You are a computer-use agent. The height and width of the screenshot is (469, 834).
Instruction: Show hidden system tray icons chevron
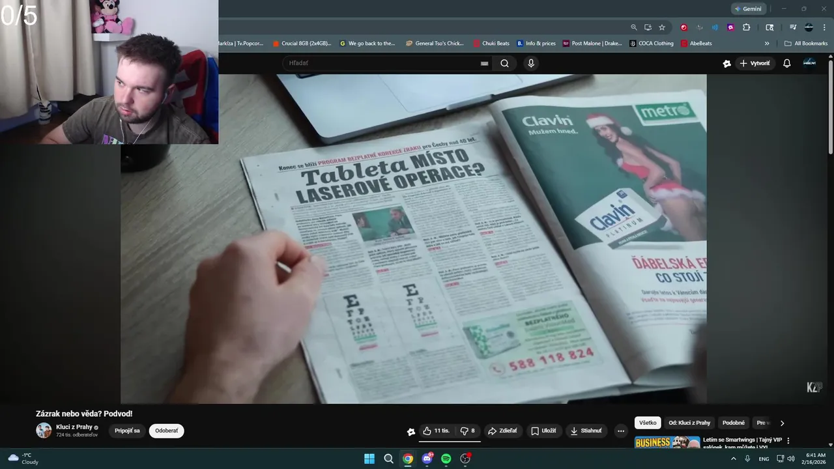pos(734,459)
